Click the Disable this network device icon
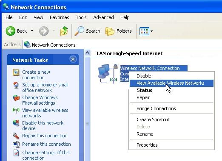 coord(16,123)
